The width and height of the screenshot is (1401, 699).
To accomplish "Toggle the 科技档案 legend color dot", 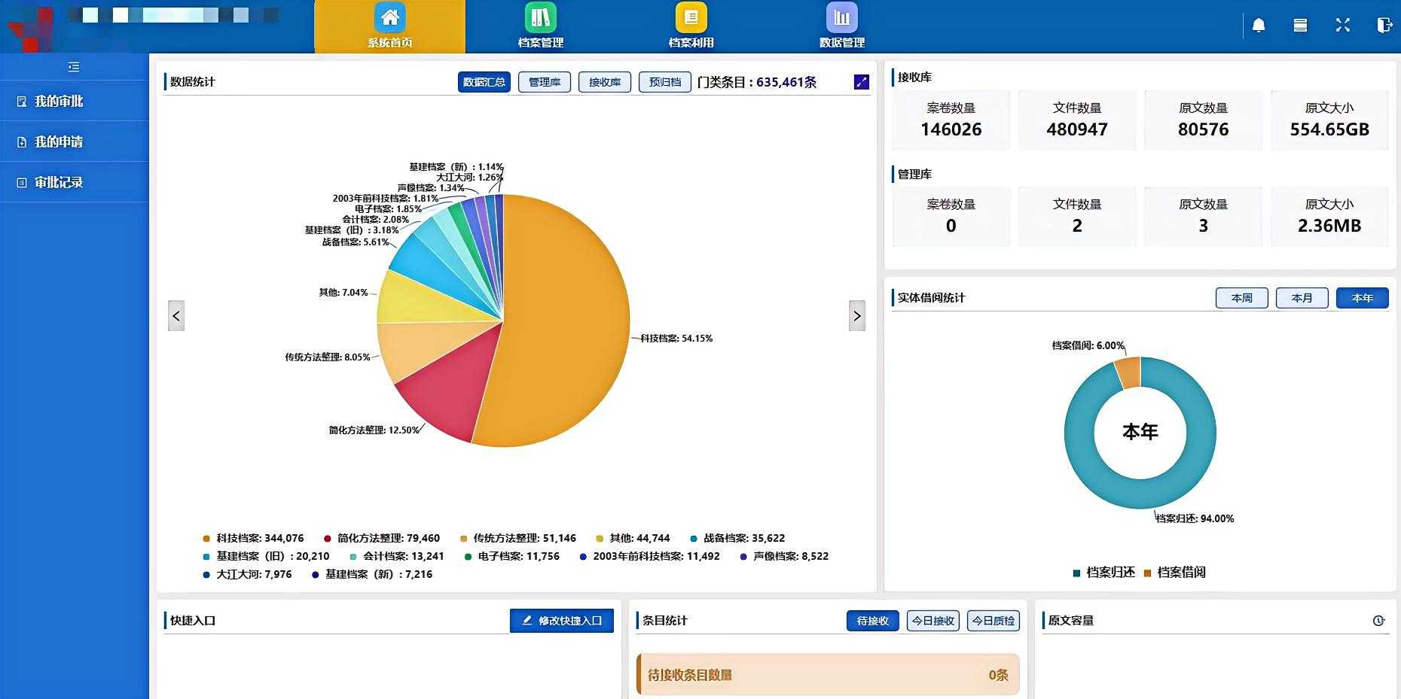I will (x=206, y=539).
